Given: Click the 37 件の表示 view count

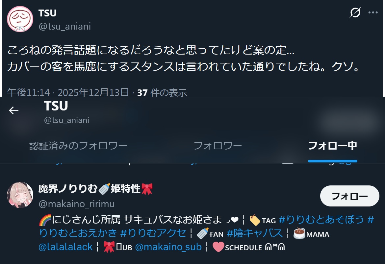Looking at the screenshot, I should click(162, 93).
